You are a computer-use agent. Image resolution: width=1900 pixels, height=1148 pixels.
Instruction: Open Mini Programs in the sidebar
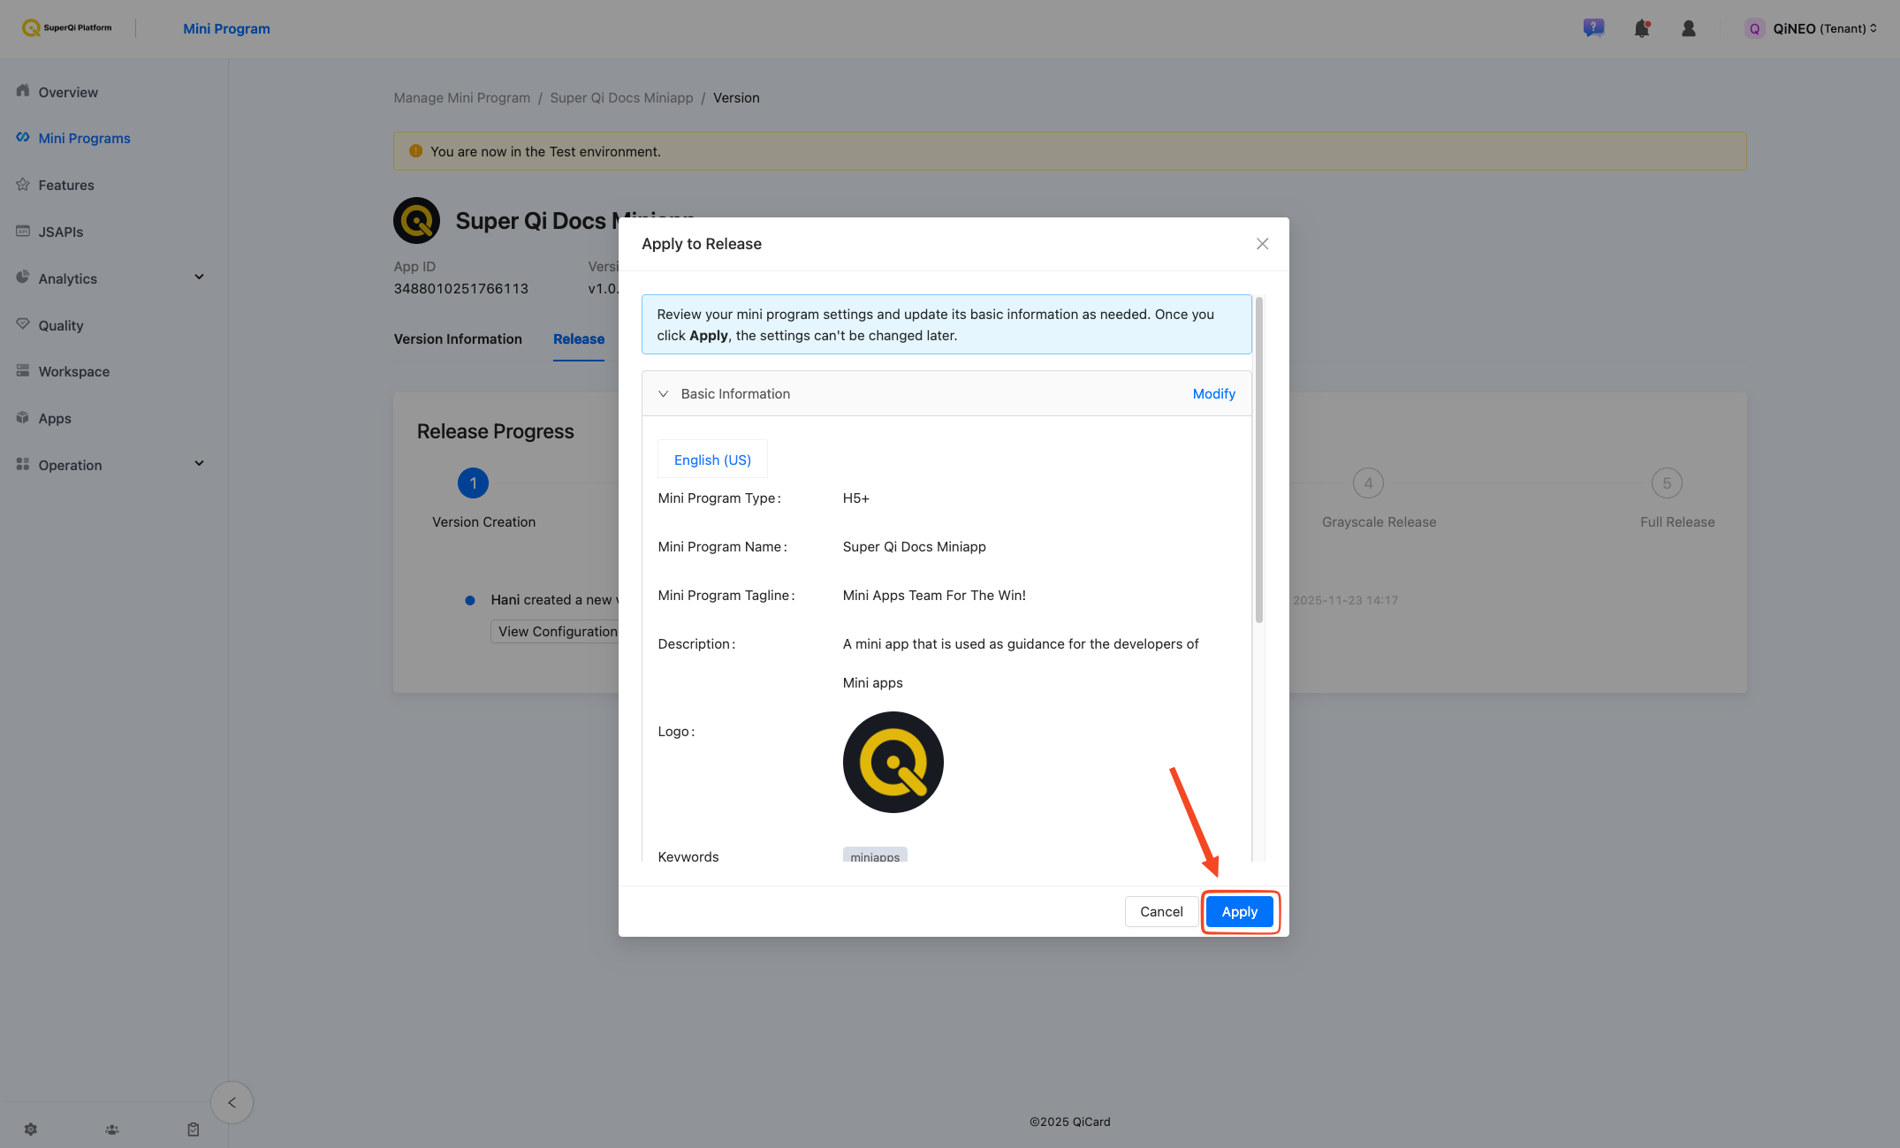[x=84, y=138]
